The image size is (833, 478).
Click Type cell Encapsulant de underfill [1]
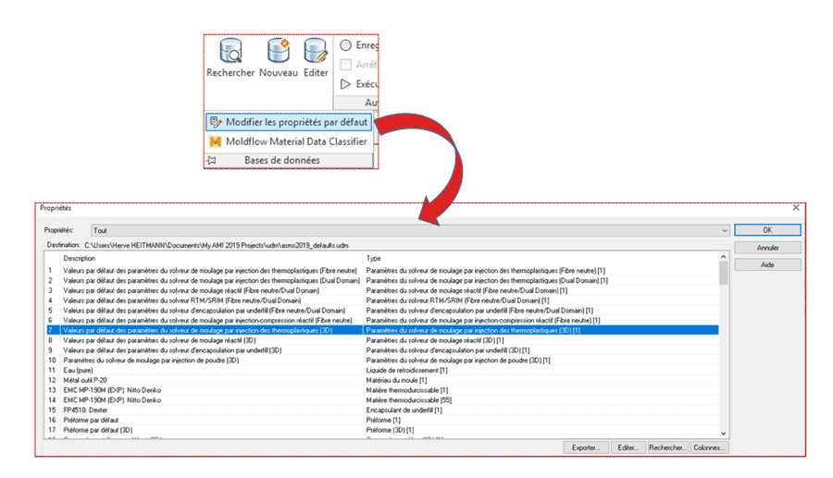coord(404,411)
